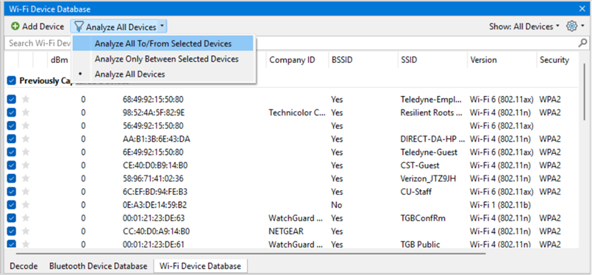Sort by the Security column header
This screenshot has height=275, width=592.
[554, 60]
